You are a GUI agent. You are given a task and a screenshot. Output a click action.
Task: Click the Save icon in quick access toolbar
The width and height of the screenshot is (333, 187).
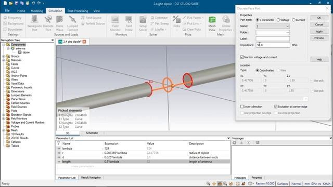[16, 3]
